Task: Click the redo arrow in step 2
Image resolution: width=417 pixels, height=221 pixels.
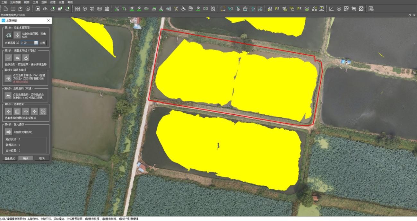Action: coord(26,58)
